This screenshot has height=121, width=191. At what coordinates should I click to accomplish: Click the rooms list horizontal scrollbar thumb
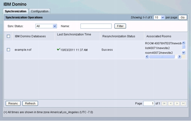(x=162, y=56)
